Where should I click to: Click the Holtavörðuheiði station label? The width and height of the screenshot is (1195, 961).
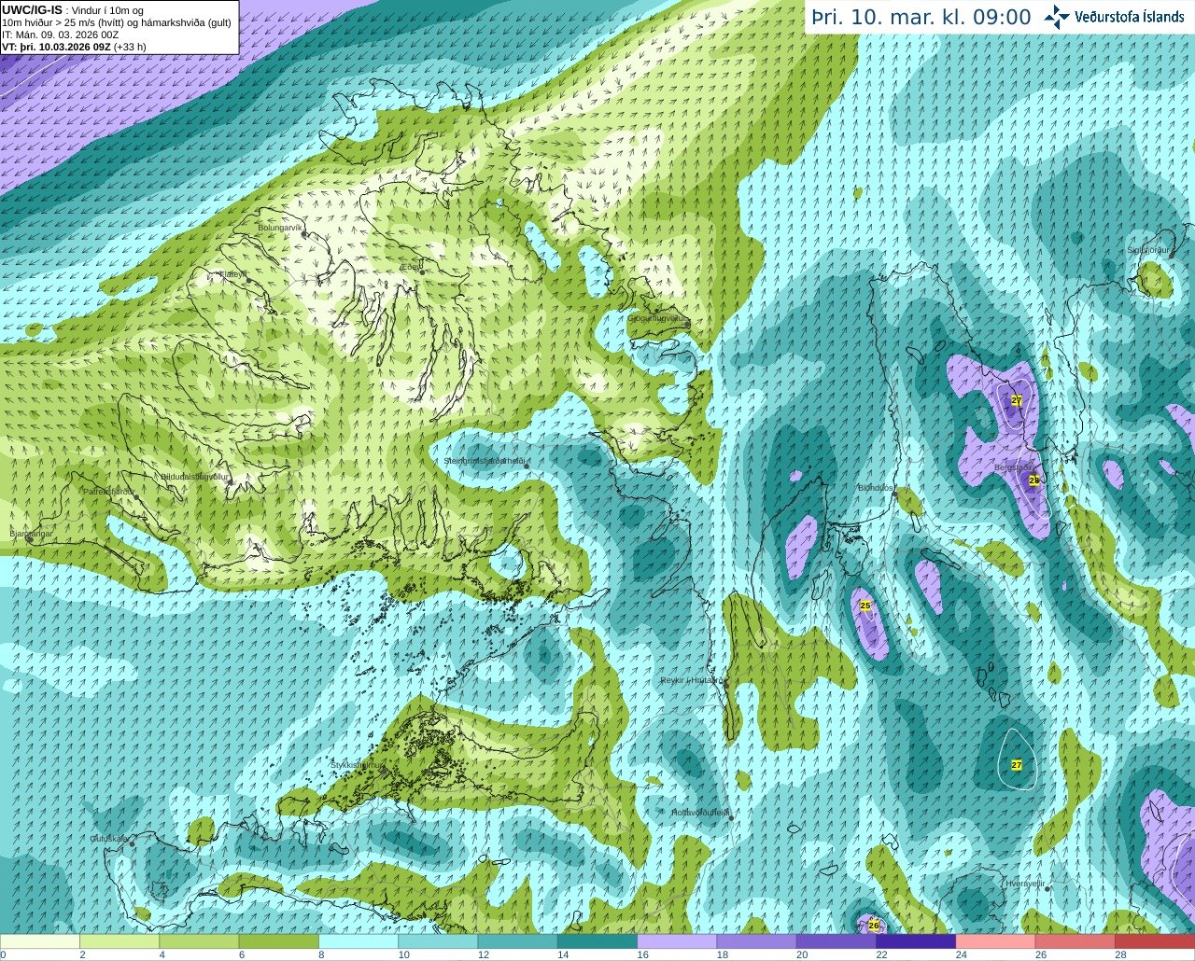point(702,813)
